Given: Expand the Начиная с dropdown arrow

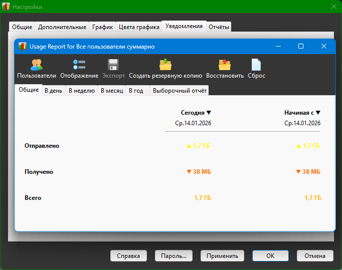Looking at the screenshot, I should [318, 113].
